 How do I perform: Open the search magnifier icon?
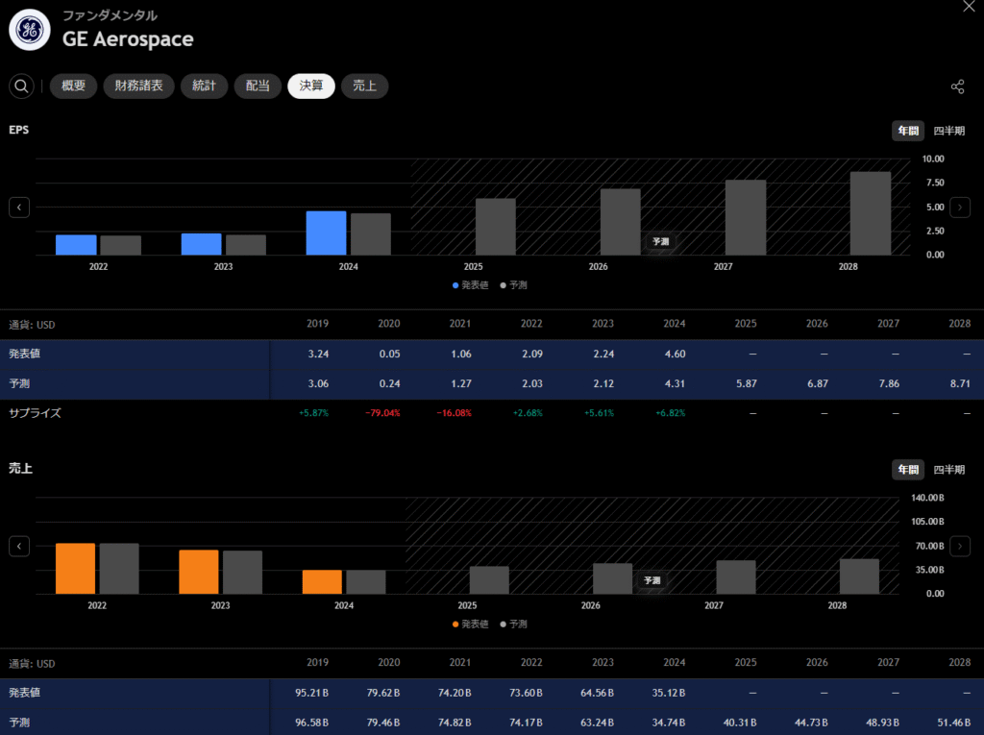21,86
